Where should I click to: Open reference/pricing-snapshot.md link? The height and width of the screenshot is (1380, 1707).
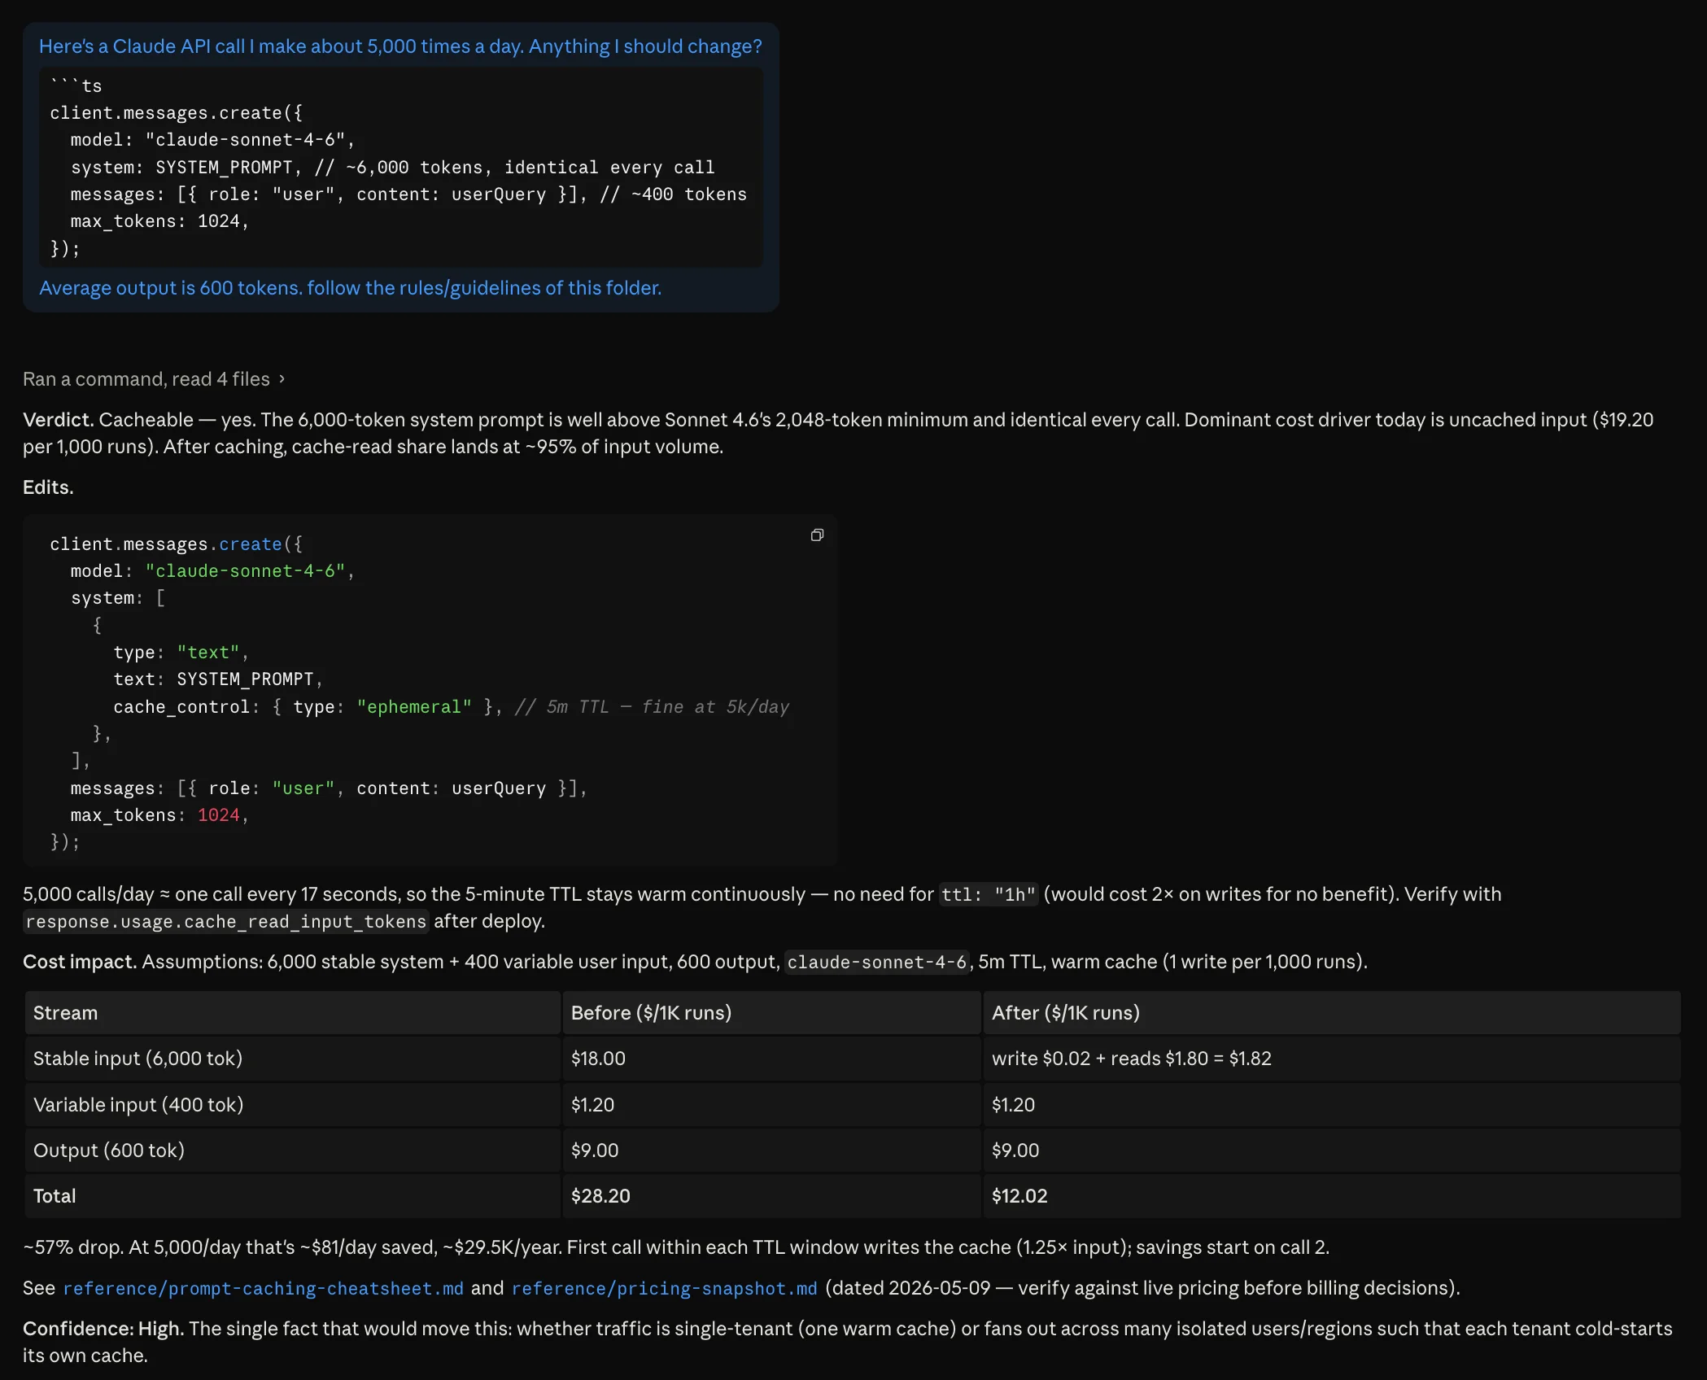pyautogui.click(x=664, y=1288)
